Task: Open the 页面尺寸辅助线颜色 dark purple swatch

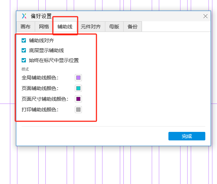Action: pyautogui.click(x=78, y=99)
